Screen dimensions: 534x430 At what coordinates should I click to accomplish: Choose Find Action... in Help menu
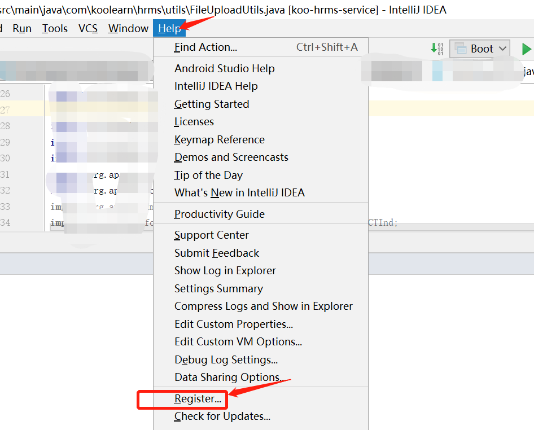coord(261,47)
